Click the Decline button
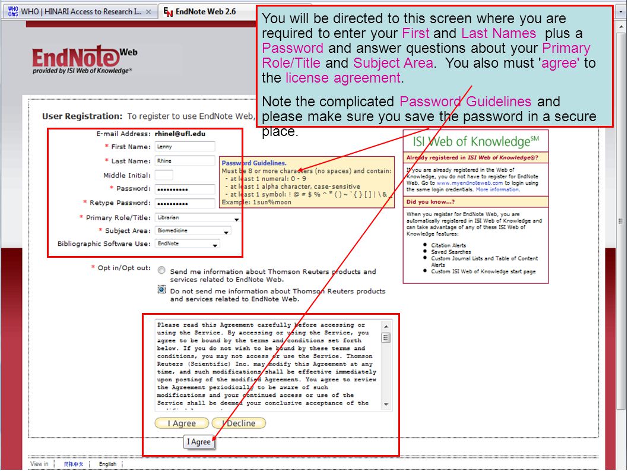This screenshot has height=471, width=628. click(x=239, y=423)
